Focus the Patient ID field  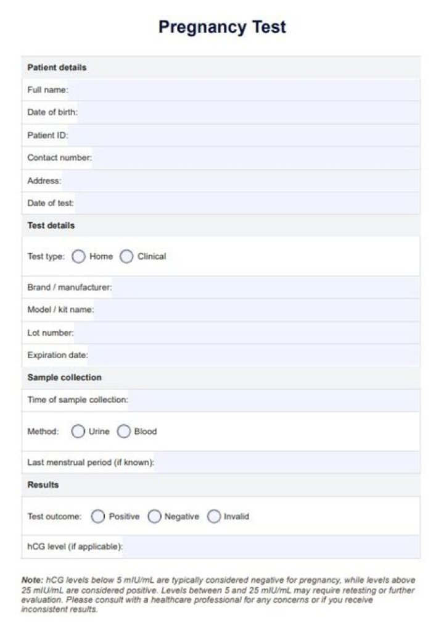[244, 135]
